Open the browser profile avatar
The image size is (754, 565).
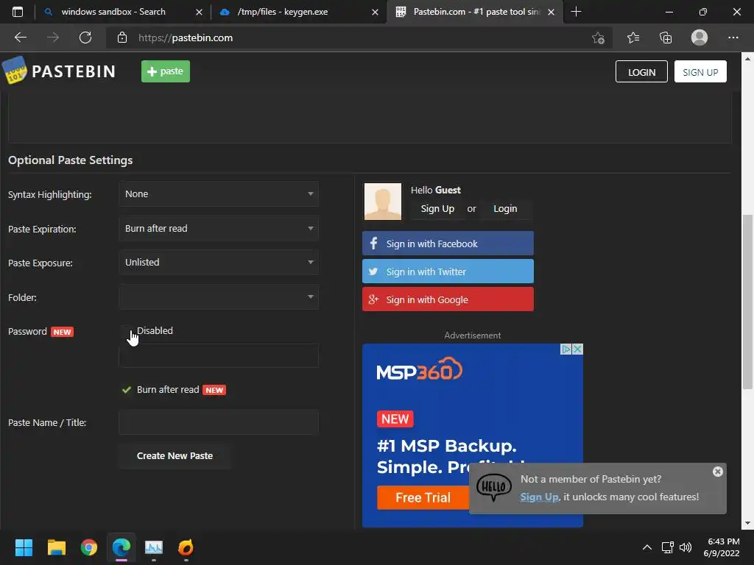click(700, 38)
